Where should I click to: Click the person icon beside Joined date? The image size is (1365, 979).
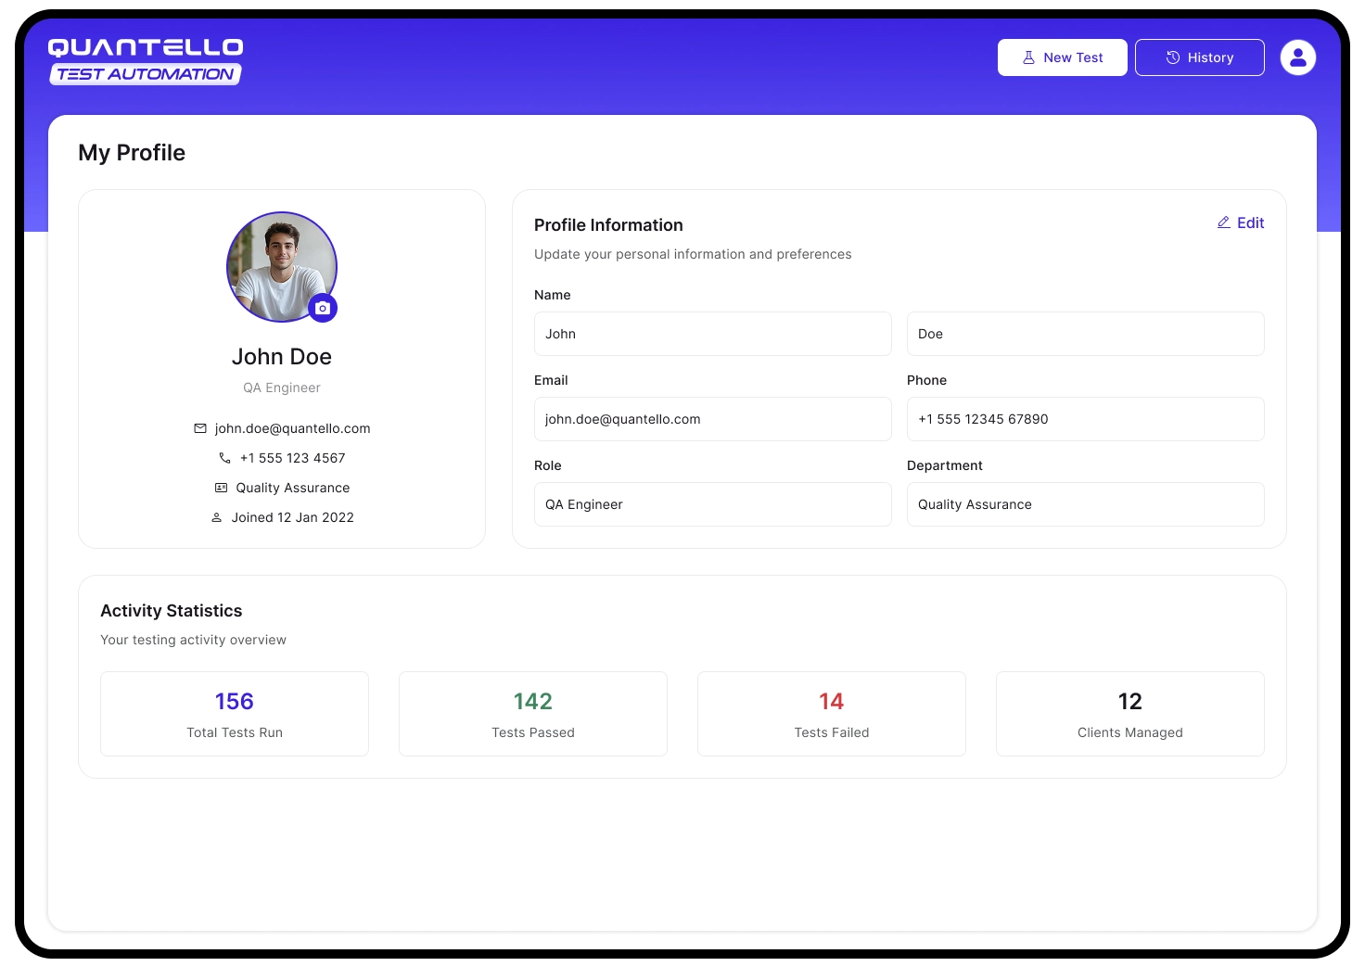[x=216, y=517]
